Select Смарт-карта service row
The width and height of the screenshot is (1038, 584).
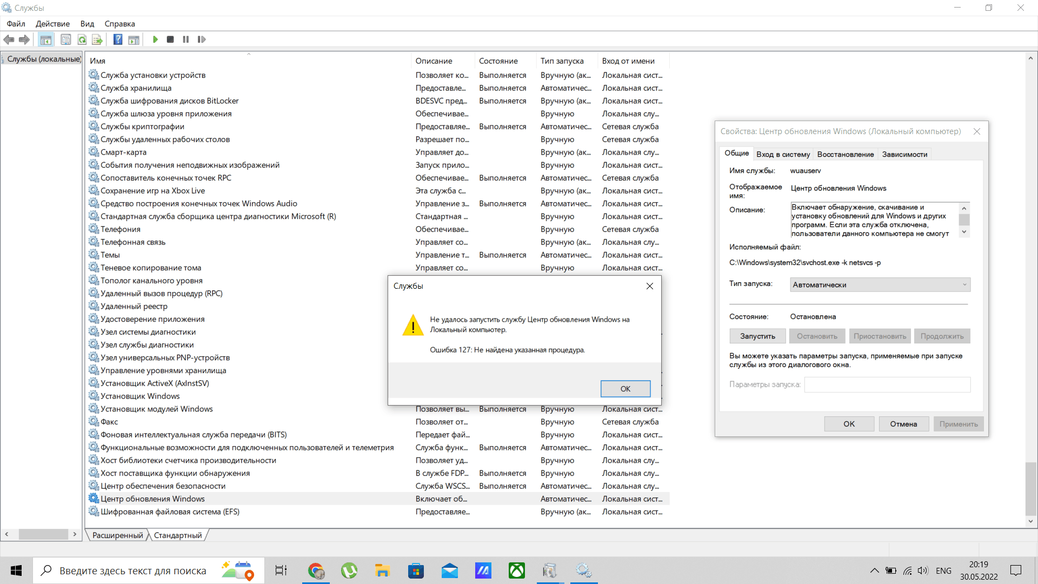pos(378,152)
